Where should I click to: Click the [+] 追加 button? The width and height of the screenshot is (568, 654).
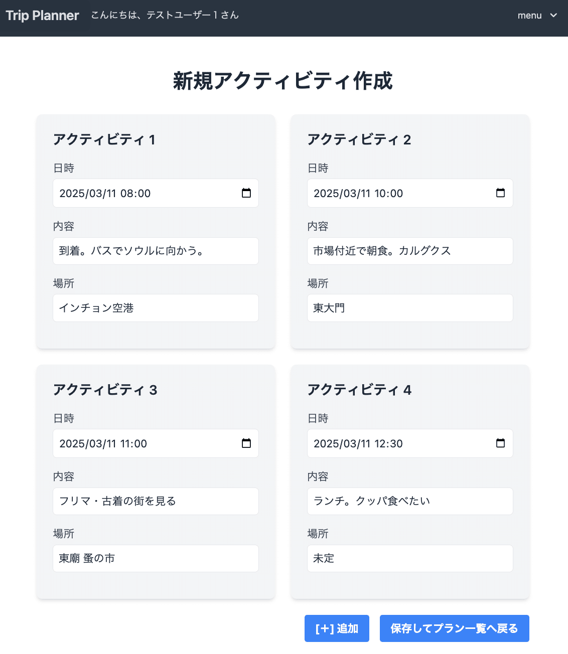click(x=337, y=628)
